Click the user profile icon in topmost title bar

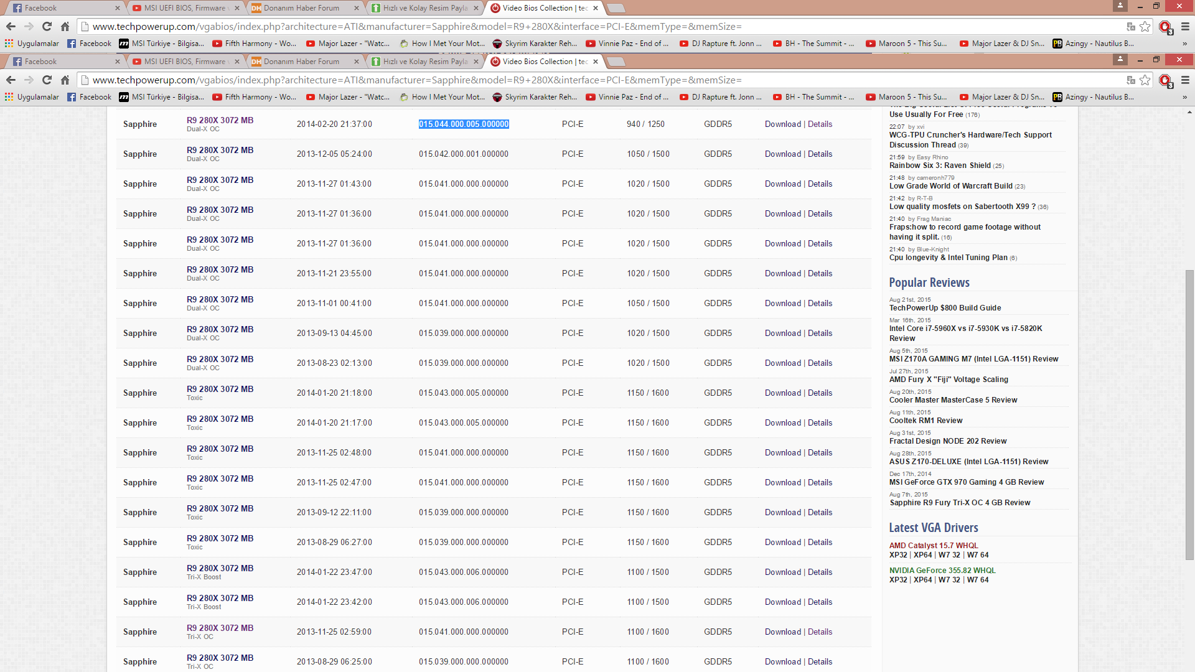click(1120, 6)
